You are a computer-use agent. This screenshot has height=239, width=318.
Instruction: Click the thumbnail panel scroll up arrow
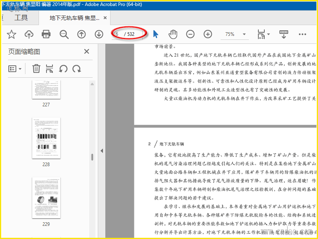pyautogui.click(x=92, y=84)
